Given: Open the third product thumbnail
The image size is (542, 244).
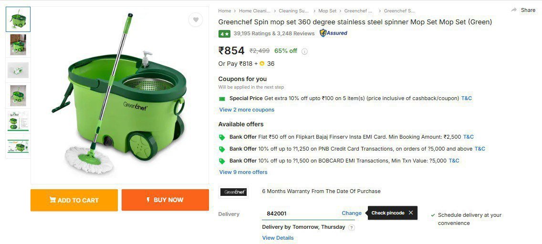Looking at the screenshot, I should [x=18, y=70].
